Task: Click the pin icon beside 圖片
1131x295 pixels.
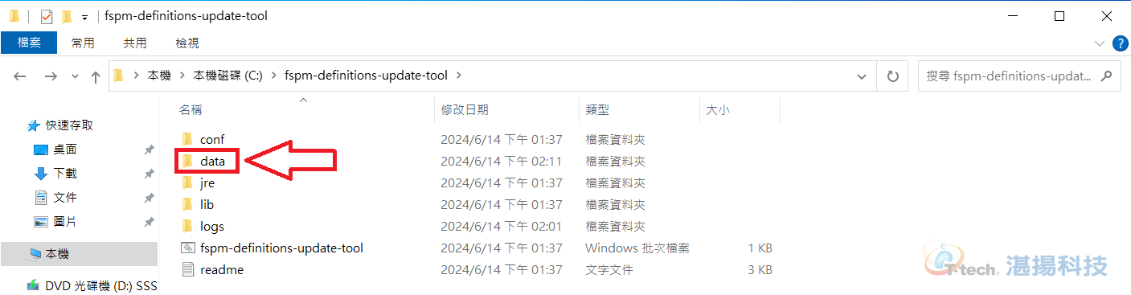Action: [149, 222]
